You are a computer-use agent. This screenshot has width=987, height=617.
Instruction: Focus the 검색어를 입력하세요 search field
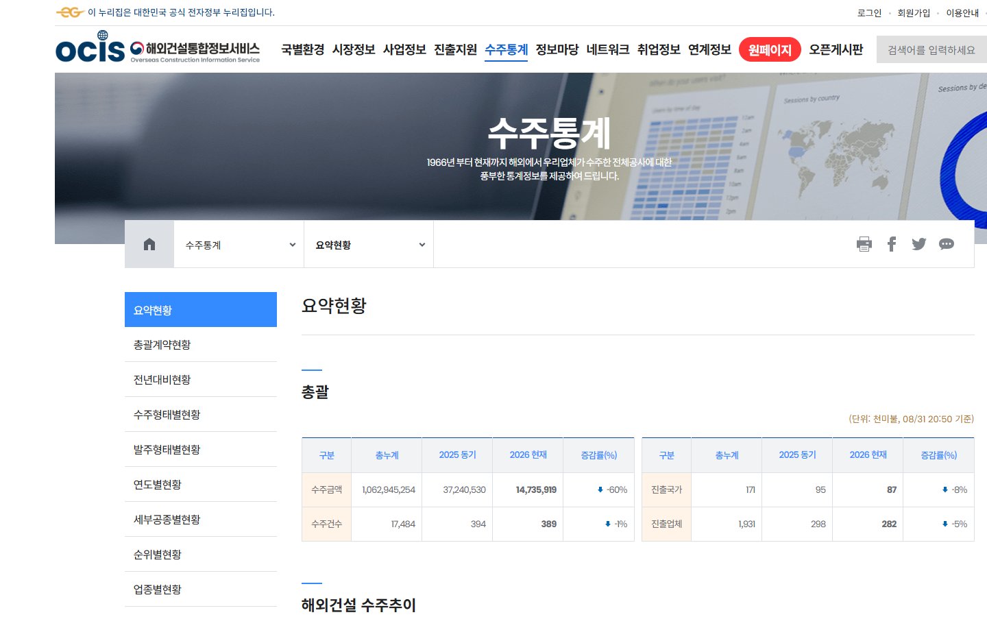tap(931, 50)
